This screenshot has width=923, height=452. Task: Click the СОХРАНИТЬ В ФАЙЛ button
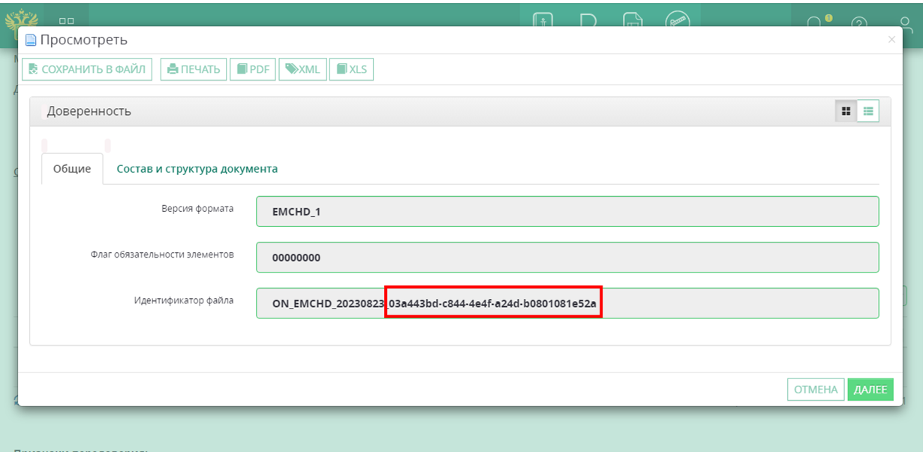(87, 69)
